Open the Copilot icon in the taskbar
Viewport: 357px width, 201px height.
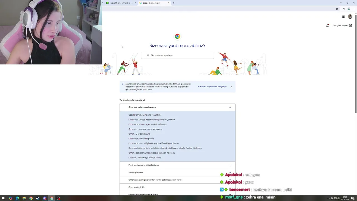coord(10,198)
